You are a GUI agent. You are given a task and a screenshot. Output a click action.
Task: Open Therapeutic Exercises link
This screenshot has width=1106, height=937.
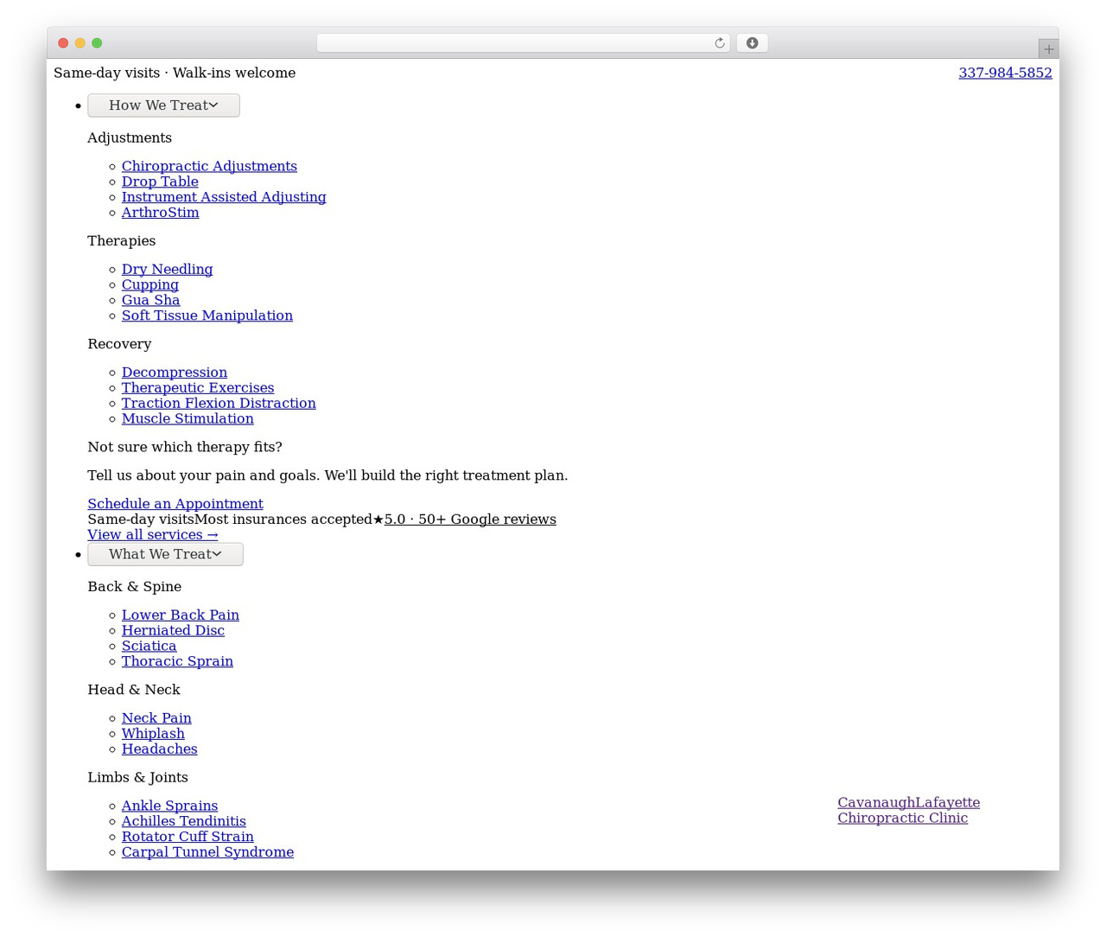pos(198,388)
